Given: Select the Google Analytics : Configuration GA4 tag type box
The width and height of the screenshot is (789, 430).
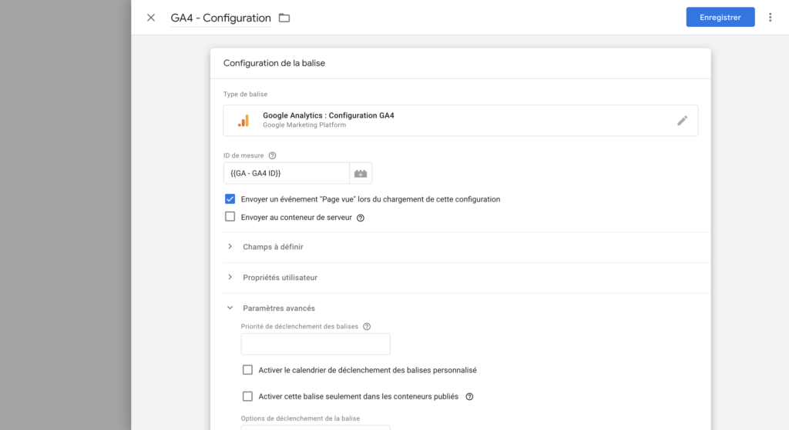Looking at the screenshot, I should (461, 121).
